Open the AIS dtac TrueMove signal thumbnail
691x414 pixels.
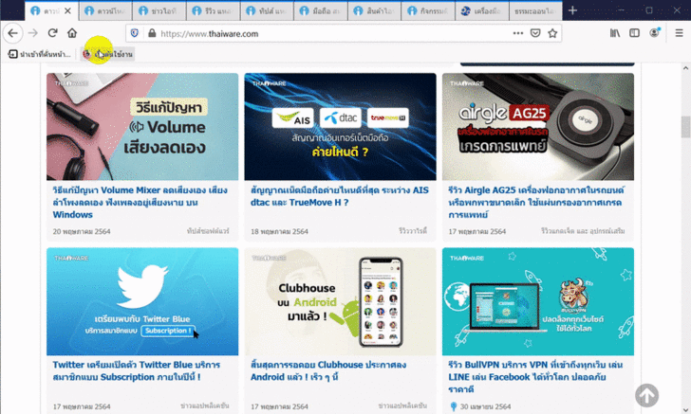340,127
